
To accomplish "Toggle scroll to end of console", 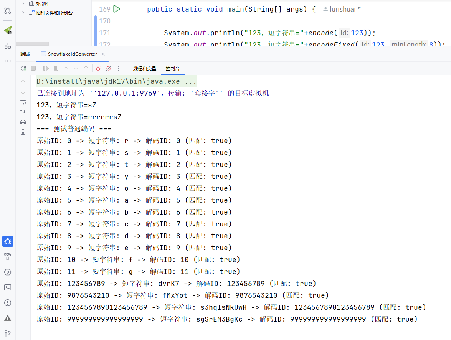I will click(x=23, y=112).
